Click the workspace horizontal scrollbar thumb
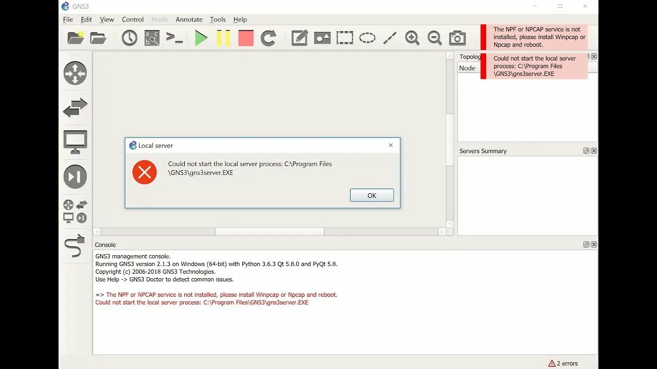The width and height of the screenshot is (657, 369). pos(269,232)
